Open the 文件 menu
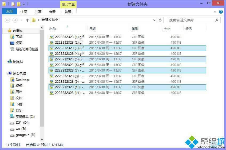Image resolution: width=226 pixels, height=150 pixels. click(x=10, y=11)
